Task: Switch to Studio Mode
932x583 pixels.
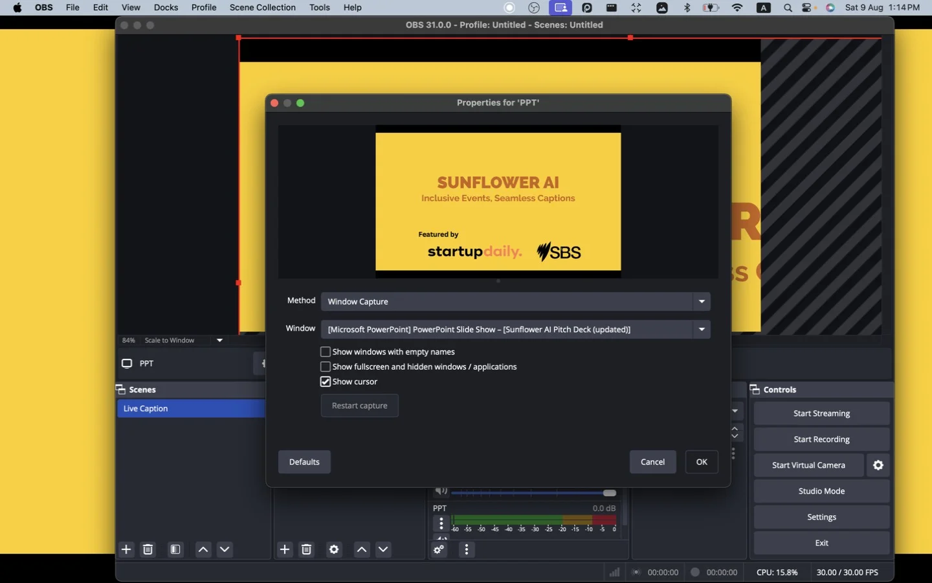Action: 821,491
